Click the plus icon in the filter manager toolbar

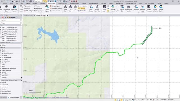[x=5, y=17]
